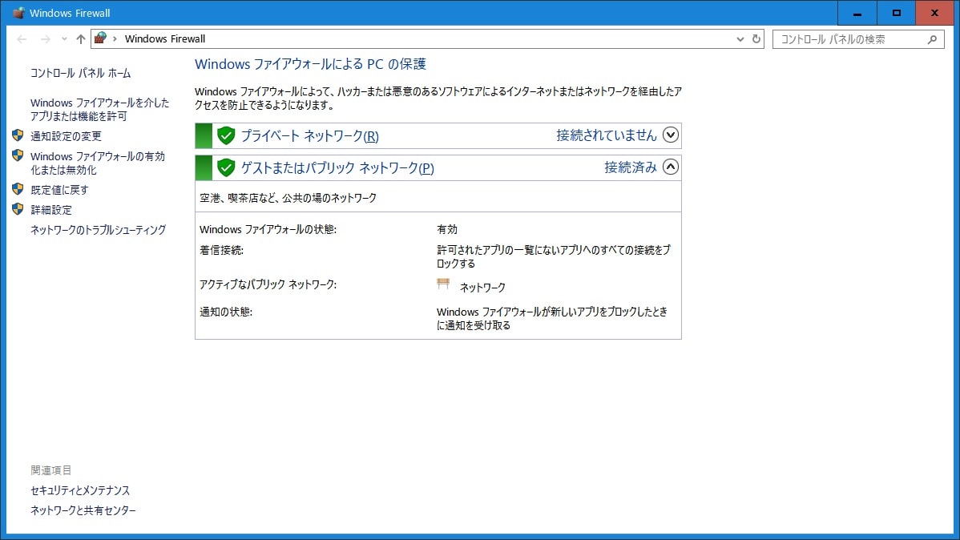Click the green shield icon for ゲストまたはパブリック ネットワーク
The image size is (960, 540).
(226, 167)
